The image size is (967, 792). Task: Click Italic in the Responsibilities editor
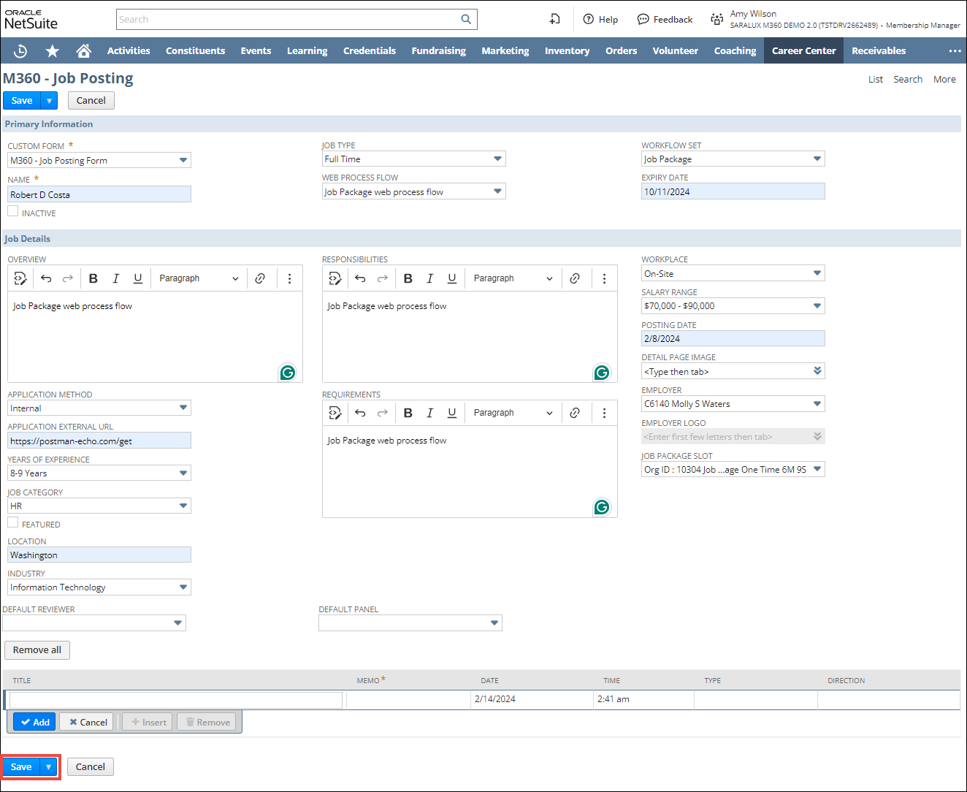pyautogui.click(x=430, y=278)
